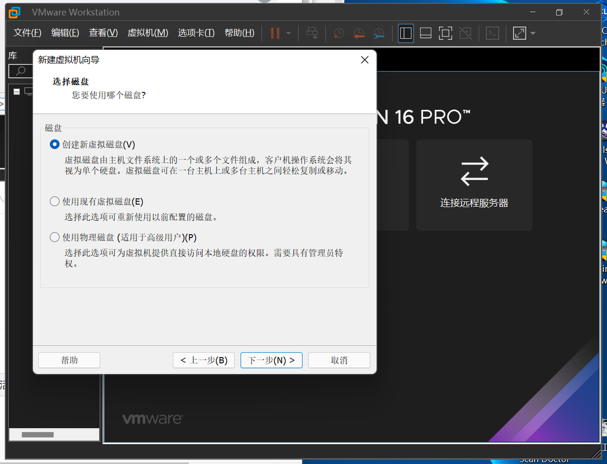607x464 pixels.
Task: Collapse the library tree root node
Action: 17,92
